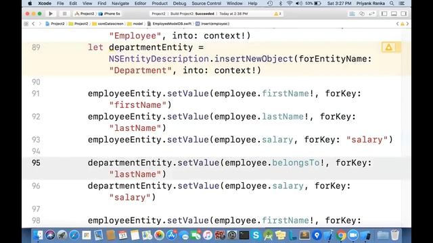Go back in editor history
This screenshot has width=433, height=243.
coord(33,24)
